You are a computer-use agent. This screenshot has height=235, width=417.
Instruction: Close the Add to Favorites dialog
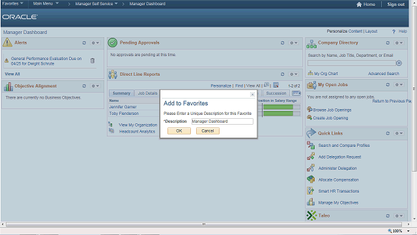[x=252, y=94]
